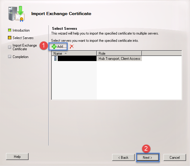
Task: Select the server icon in the list row
Action: click(55, 58)
